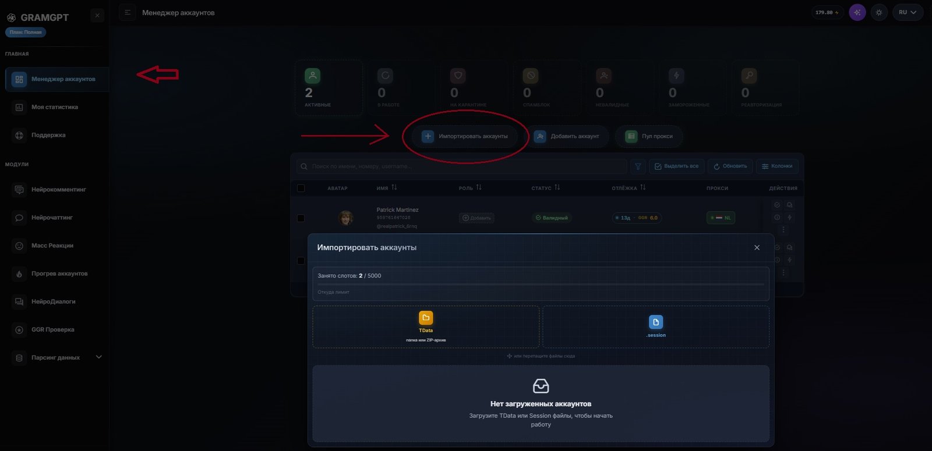
Task: Click the GRAMGPT logo
Action: (38, 17)
